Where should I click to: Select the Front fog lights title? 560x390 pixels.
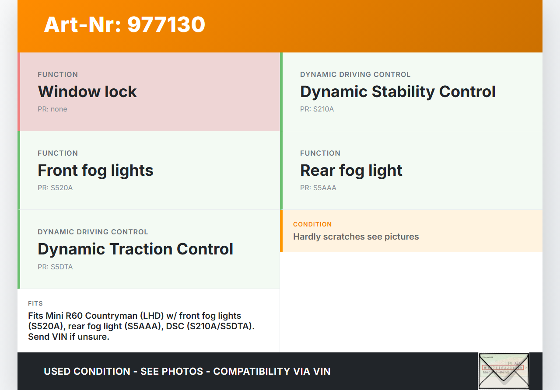coord(95,171)
